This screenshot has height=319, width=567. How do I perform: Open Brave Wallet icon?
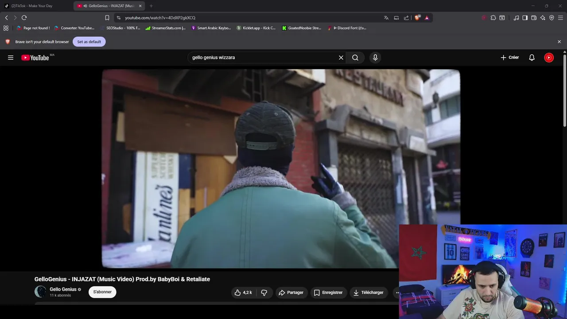[x=534, y=18]
